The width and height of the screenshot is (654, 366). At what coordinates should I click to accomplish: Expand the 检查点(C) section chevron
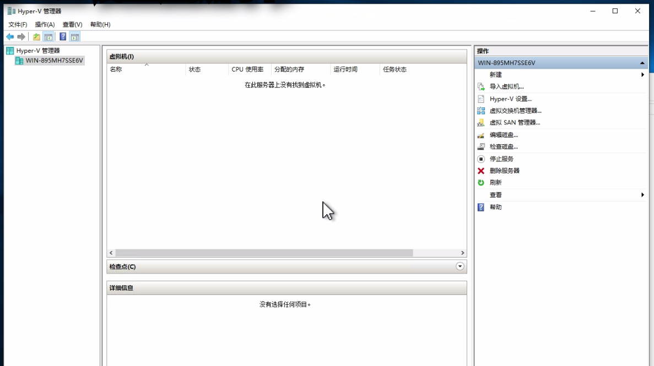point(460,266)
